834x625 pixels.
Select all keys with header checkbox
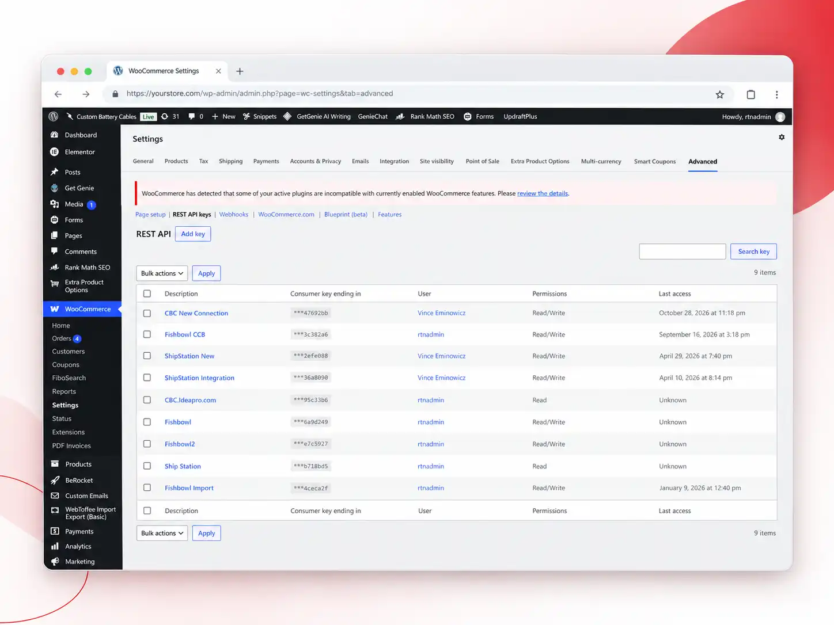[x=147, y=294]
